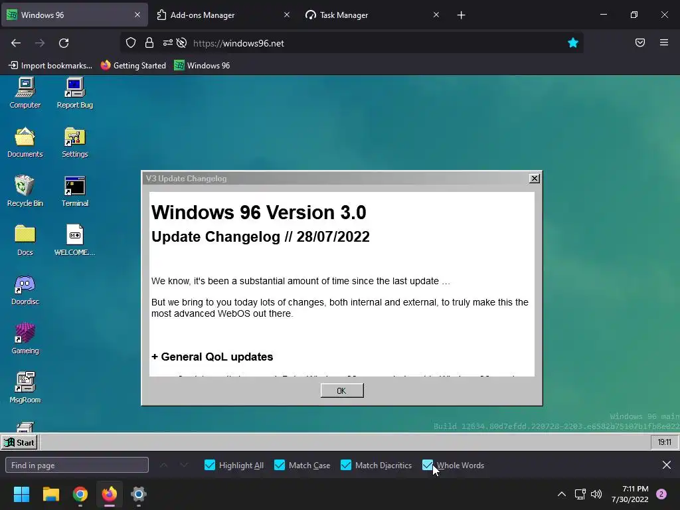Viewport: 680px width, 510px height.
Task: Close the Add-ons Manager tab
Action: pos(287,15)
